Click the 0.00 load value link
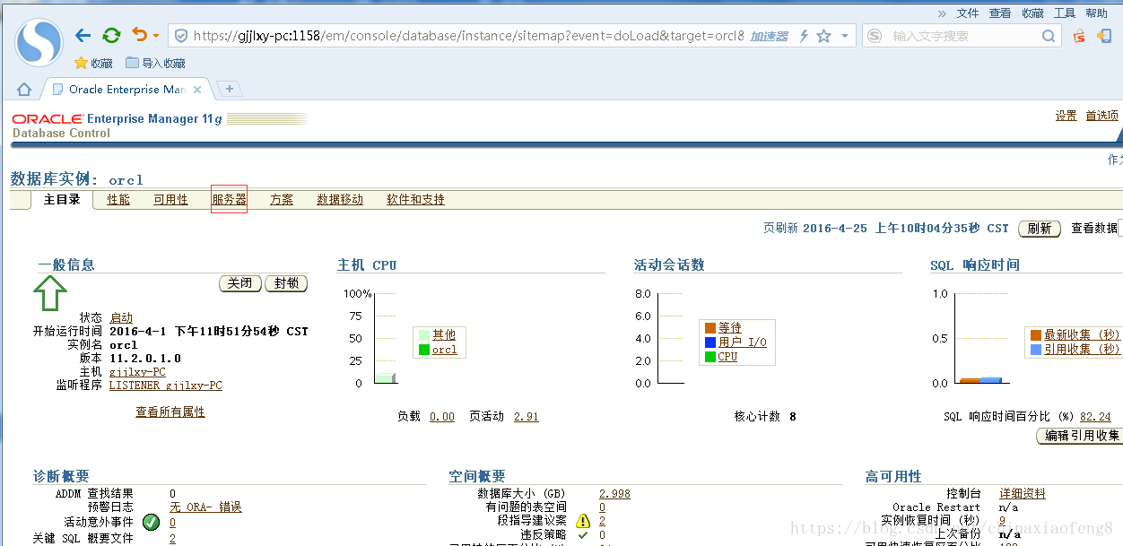Screen dimensions: 1123x546 [442, 417]
